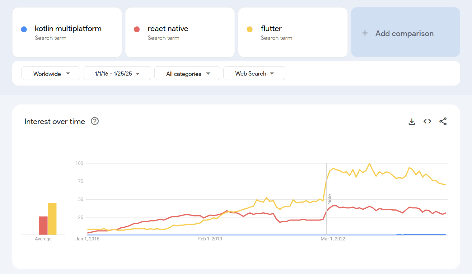Open the Worldwide region dropdown
Image resolution: width=472 pixels, height=274 pixels.
tap(51, 73)
